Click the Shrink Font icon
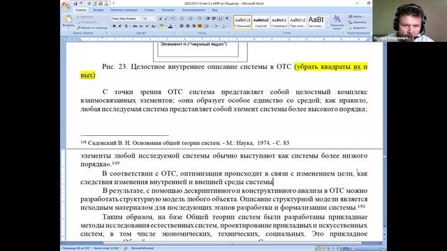The width and height of the screenshot is (447, 251). [166, 19]
